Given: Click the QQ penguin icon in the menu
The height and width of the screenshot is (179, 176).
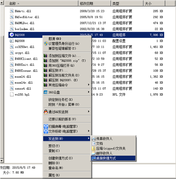Looking at the screenshot, I should point(46,112).
